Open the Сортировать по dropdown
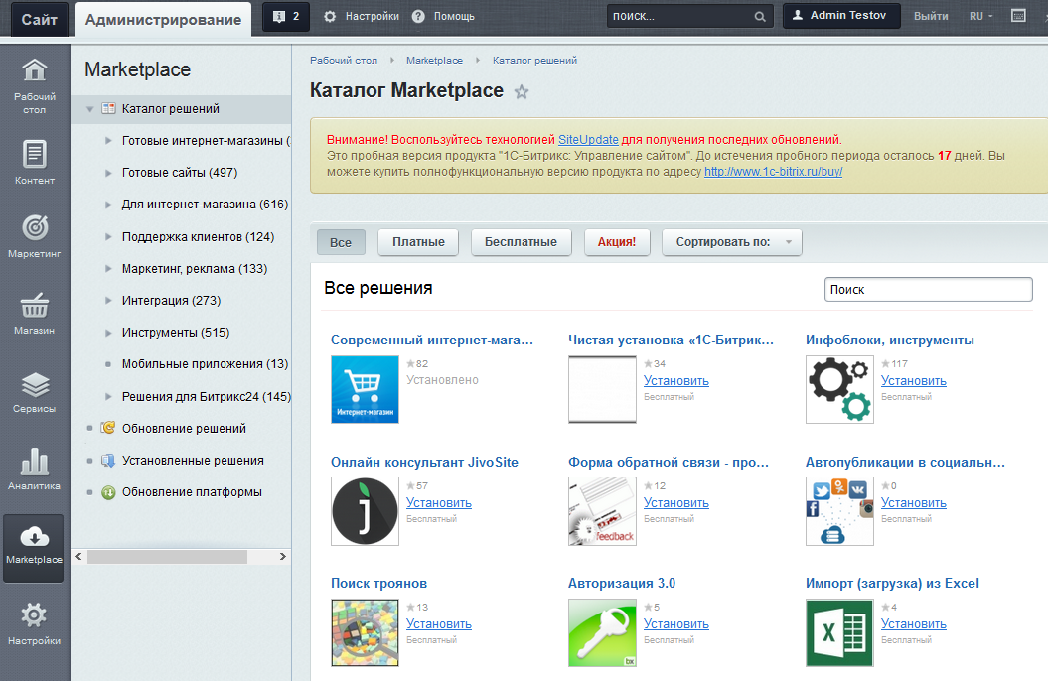This screenshot has height=682, width=1048. point(732,242)
